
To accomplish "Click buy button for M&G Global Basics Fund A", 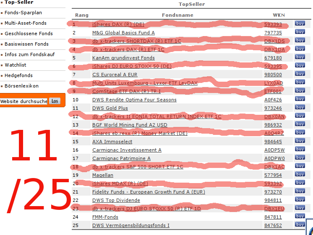I will click(300, 32).
